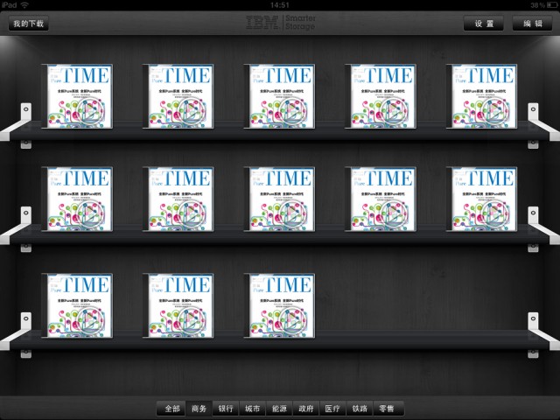Choose the 能源 category tab
560x420 pixels.
tap(279, 409)
